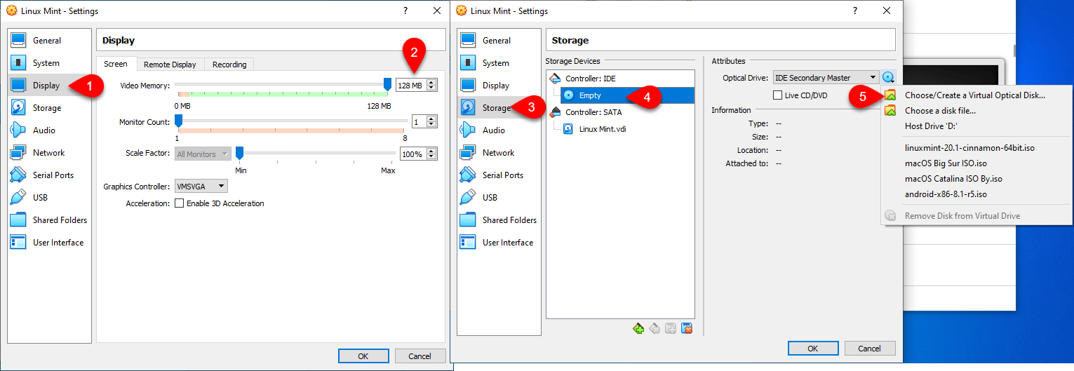Switch to the Remote Display tab
The image size is (1074, 371).
170,65
